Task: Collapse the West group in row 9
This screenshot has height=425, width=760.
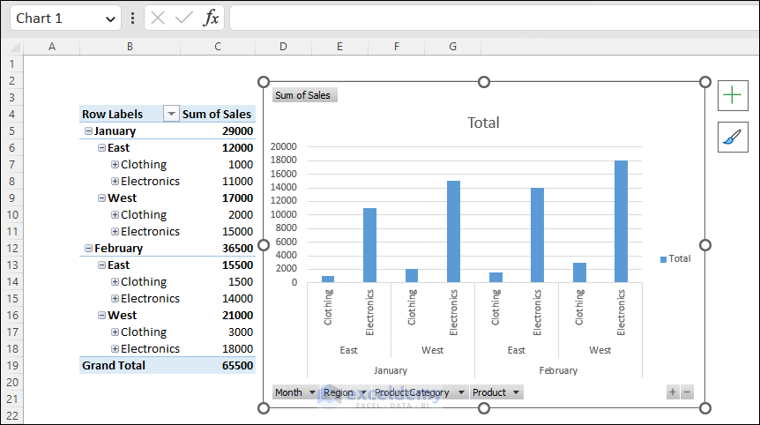Action: coord(101,198)
